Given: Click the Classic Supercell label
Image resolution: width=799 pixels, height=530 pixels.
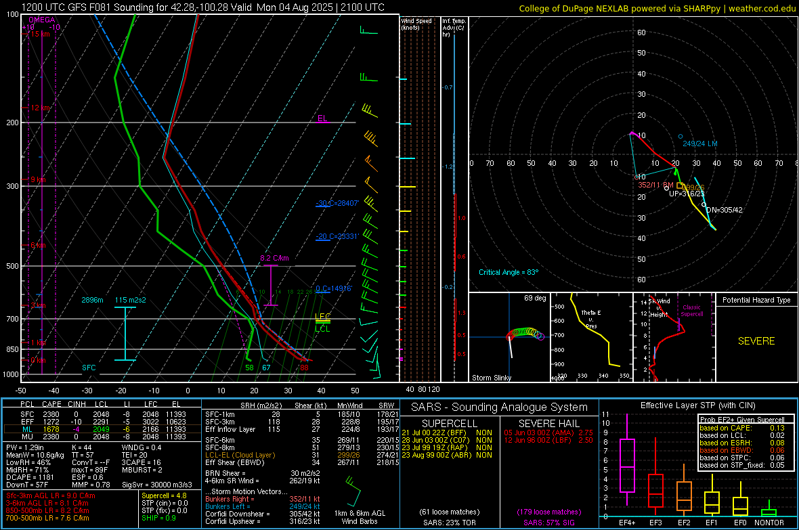Looking at the screenshot, I should tap(692, 311).
